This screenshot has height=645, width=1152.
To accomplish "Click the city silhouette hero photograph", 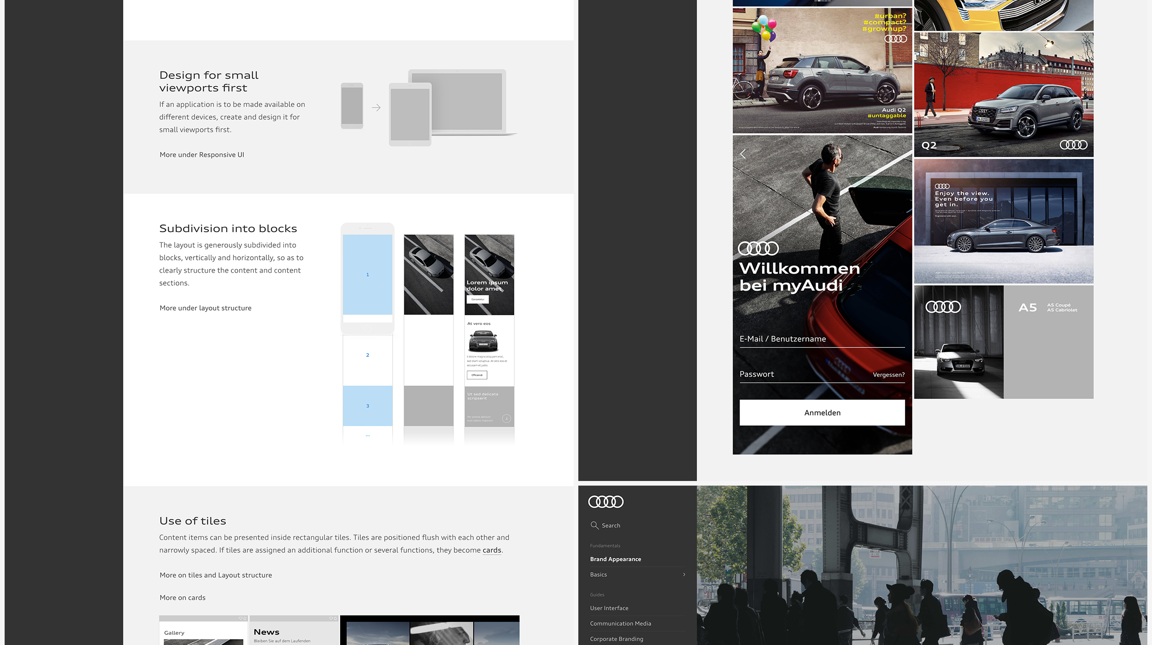I will tap(922, 565).
